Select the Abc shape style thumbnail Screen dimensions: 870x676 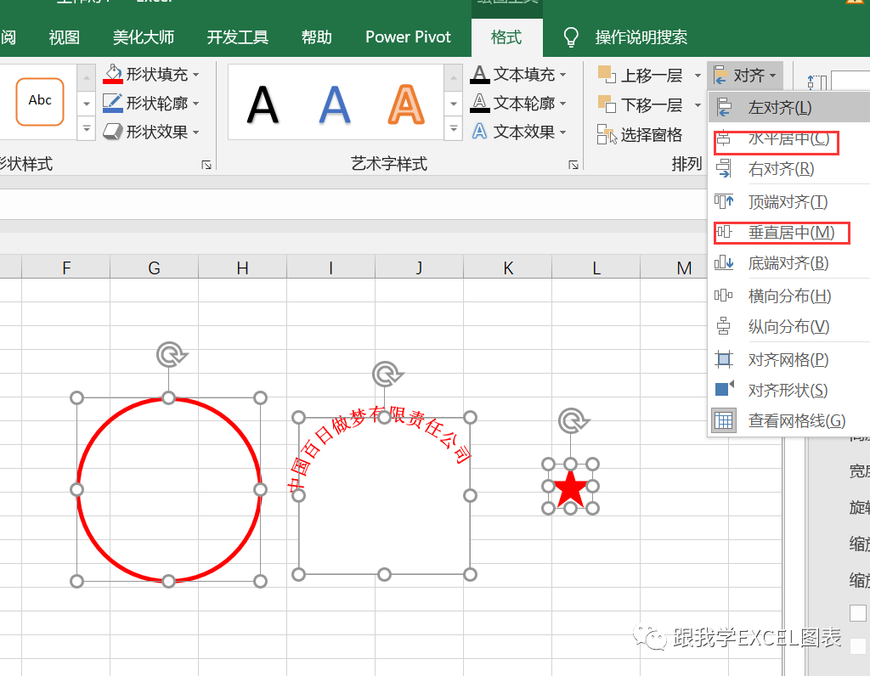[x=40, y=101]
